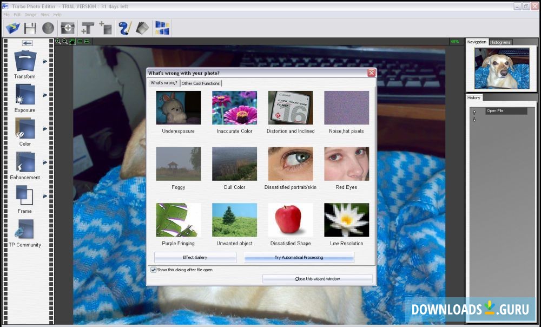The height and width of the screenshot is (327, 541).
Task: Expand the Color submenu arrow
Action: [45, 129]
